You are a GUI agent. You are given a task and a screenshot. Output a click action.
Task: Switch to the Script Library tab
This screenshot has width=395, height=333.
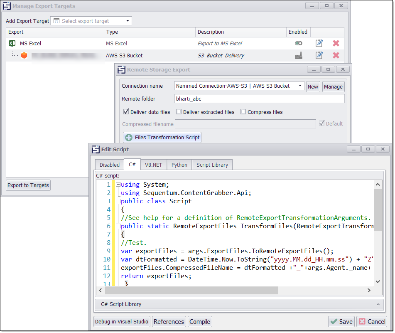(x=212, y=165)
